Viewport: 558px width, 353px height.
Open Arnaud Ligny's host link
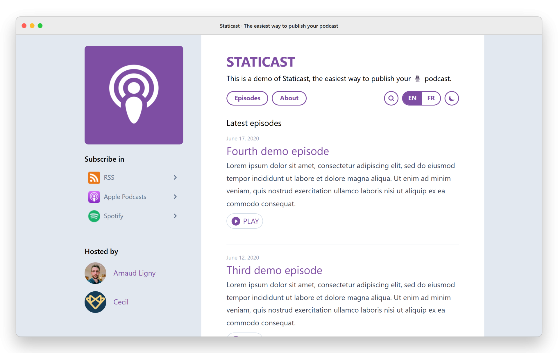134,273
